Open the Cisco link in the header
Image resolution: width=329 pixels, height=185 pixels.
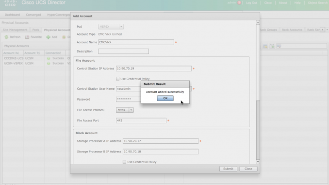pyautogui.click(x=268, y=3)
